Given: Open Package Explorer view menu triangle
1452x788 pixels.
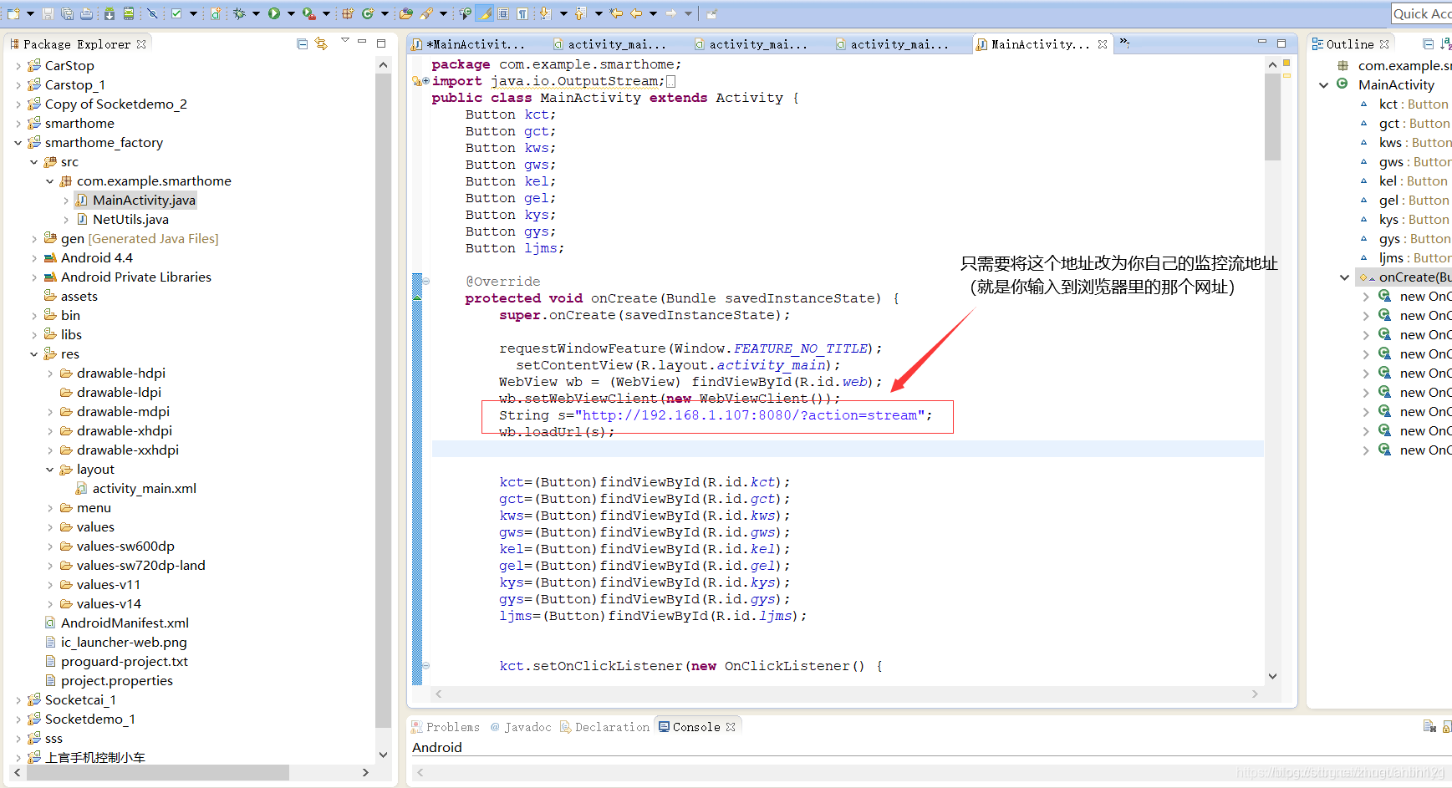Looking at the screenshot, I should point(344,40).
